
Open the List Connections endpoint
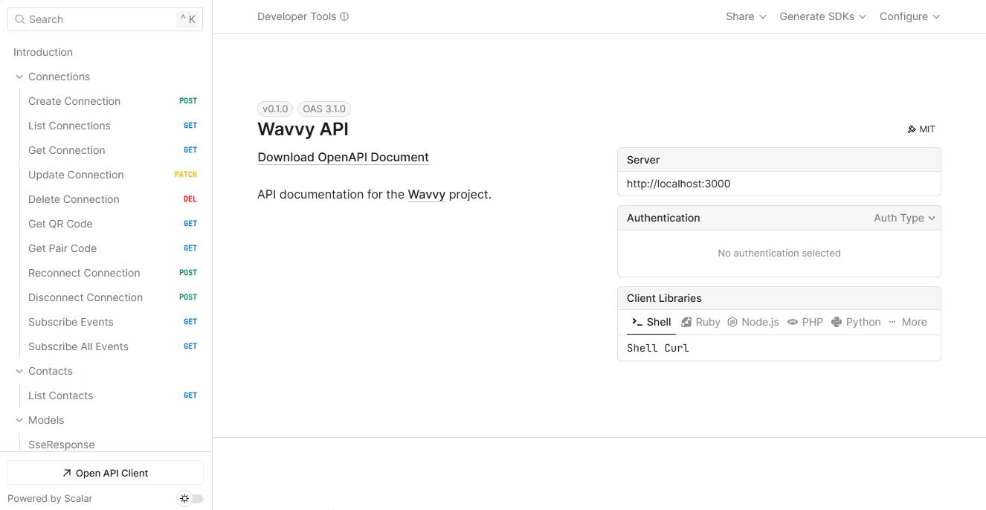(110, 126)
